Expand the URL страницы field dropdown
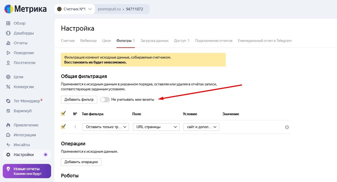Viewport: 337px width, 182px height. (x=156, y=127)
